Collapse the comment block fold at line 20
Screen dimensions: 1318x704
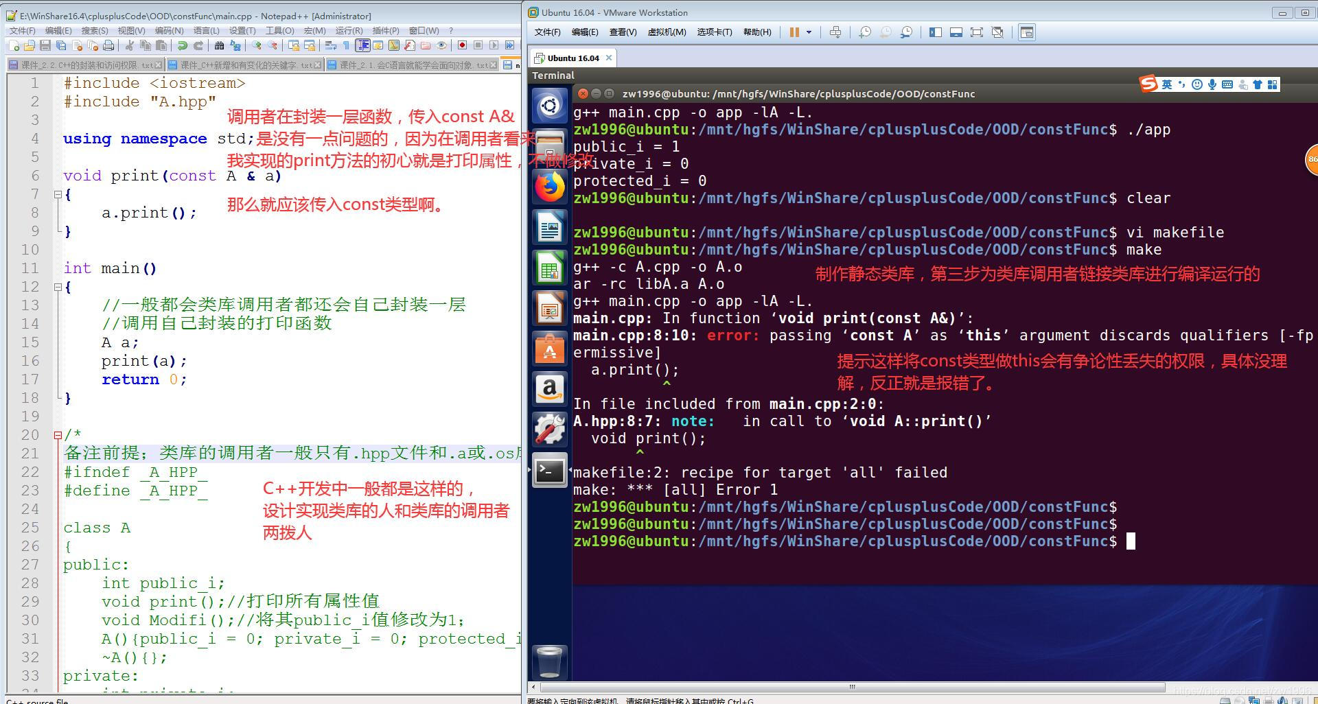pos(58,435)
